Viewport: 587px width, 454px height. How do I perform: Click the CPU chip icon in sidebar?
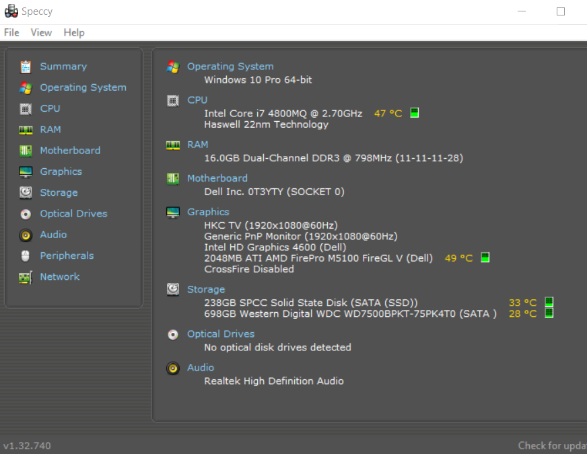pyautogui.click(x=26, y=108)
